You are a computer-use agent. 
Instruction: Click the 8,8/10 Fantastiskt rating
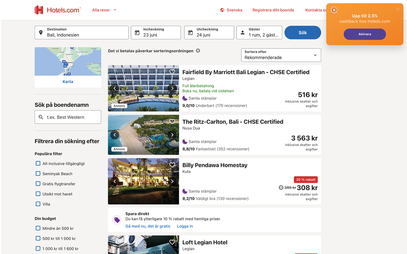tap(216, 149)
